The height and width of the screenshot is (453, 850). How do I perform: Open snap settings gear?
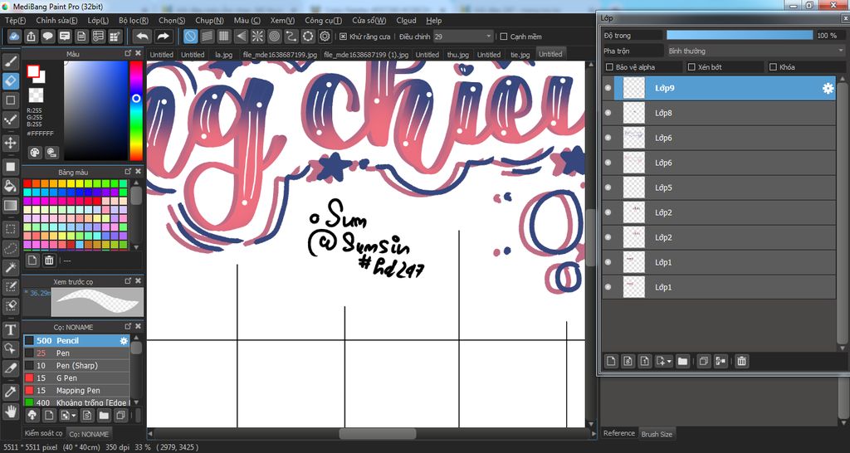pyautogui.click(x=325, y=37)
